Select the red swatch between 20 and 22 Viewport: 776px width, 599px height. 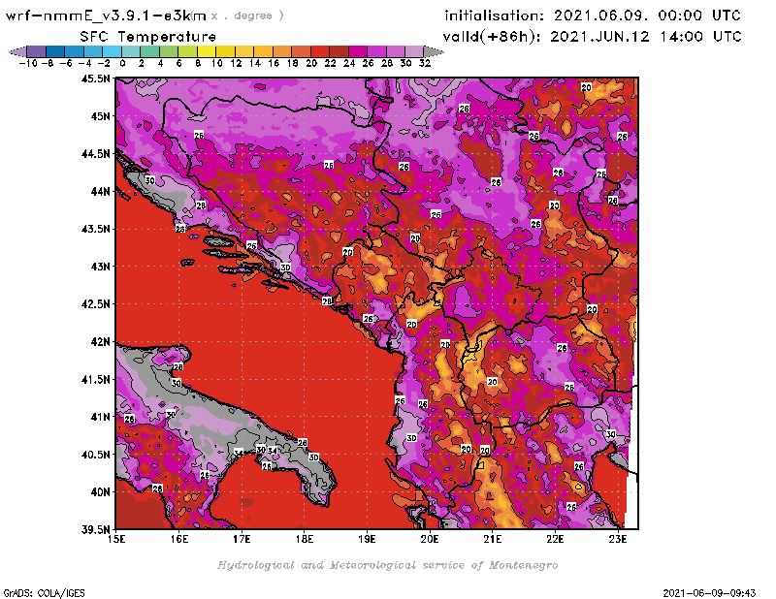point(320,51)
